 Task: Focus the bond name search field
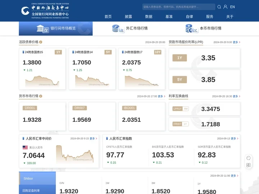tap(179, 7)
